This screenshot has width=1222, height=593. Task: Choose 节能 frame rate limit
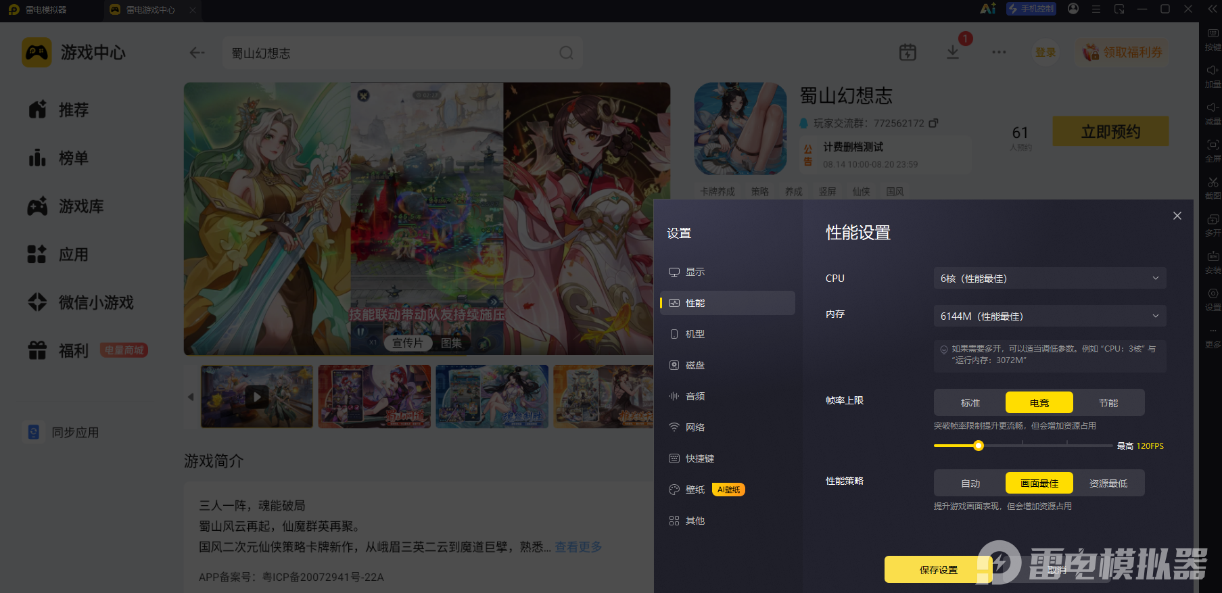coord(1108,403)
